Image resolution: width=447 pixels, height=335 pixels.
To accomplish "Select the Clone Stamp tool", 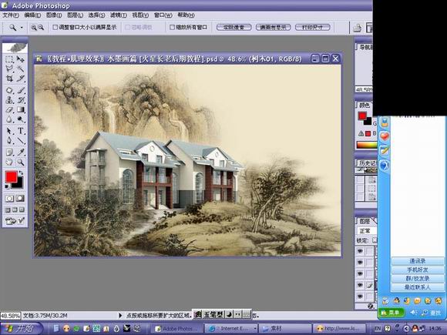I will pos(9,100).
